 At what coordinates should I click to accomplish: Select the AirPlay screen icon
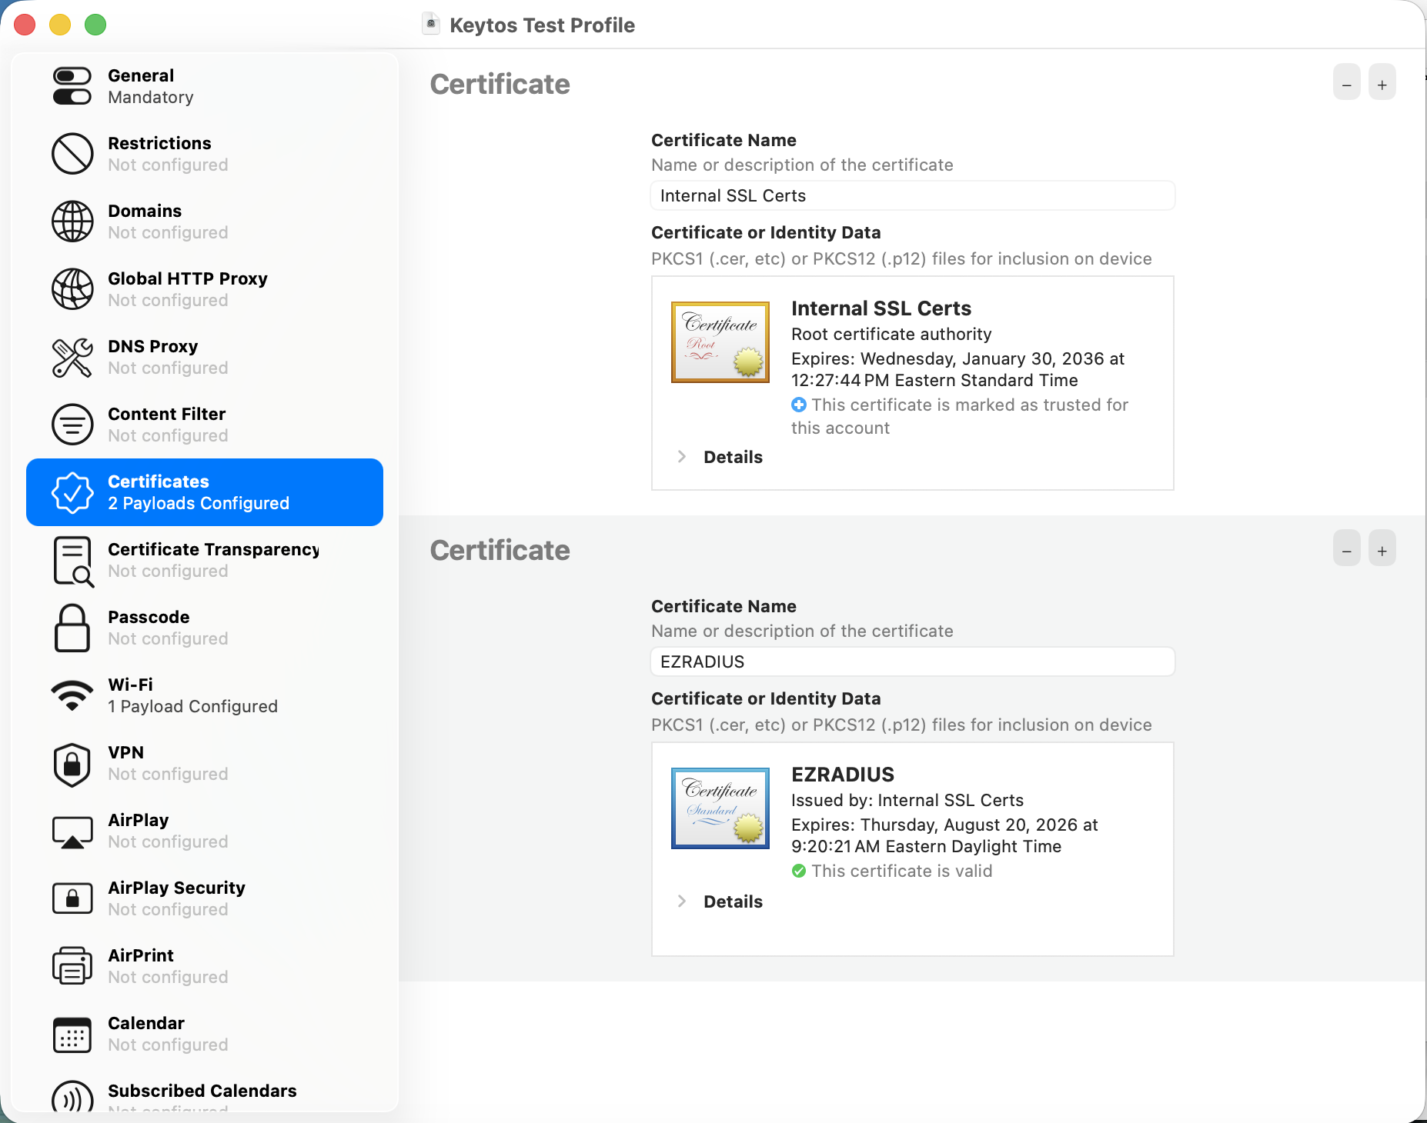[x=72, y=832]
